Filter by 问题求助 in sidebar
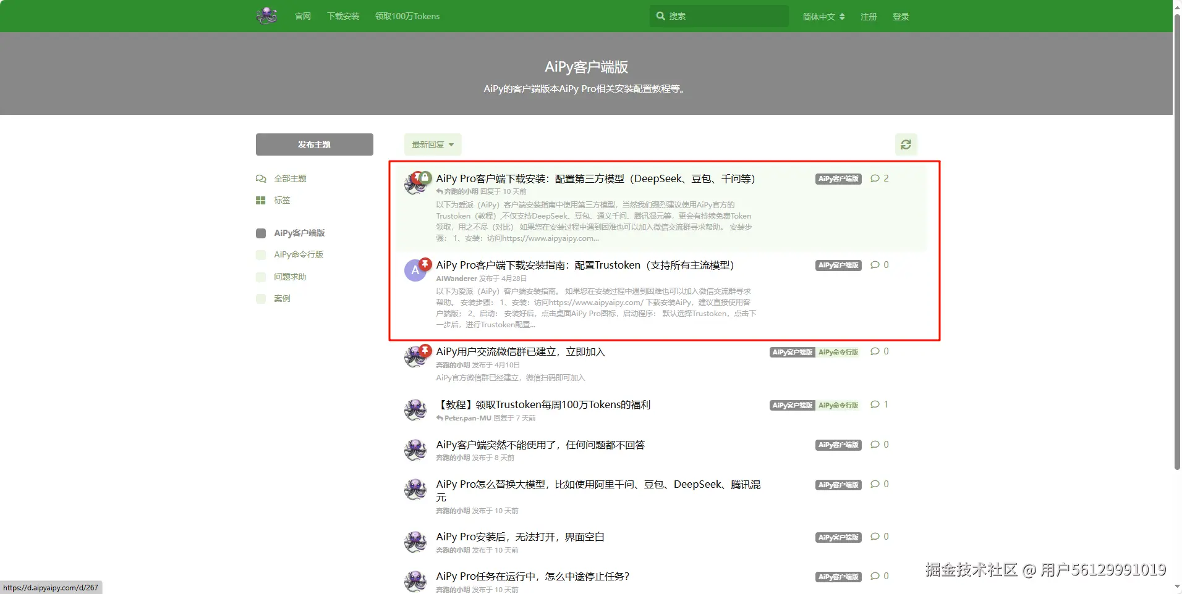 click(x=290, y=277)
